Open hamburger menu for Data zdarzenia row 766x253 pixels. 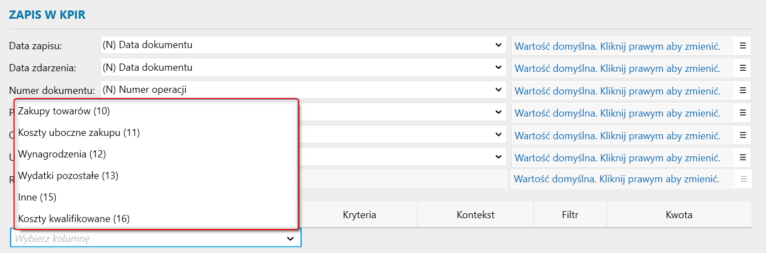click(743, 68)
